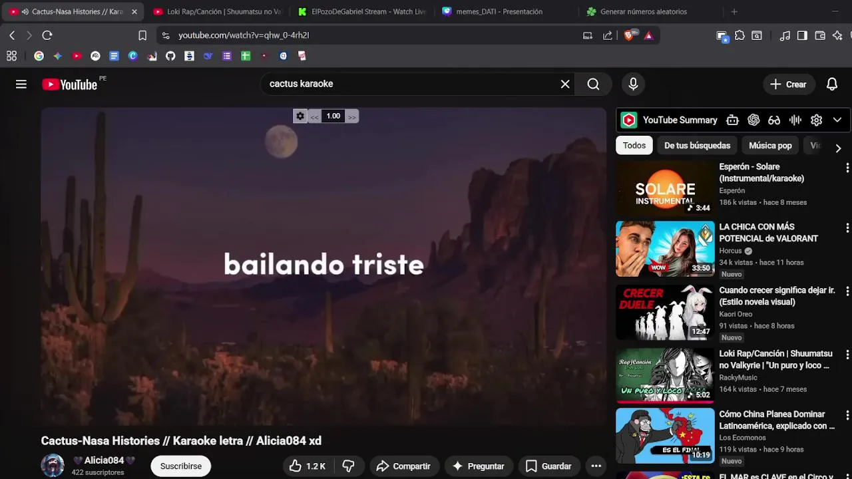Screen dimensions: 852x479
Task: Switch to Generar números aleatorios tab
Action: point(644,11)
